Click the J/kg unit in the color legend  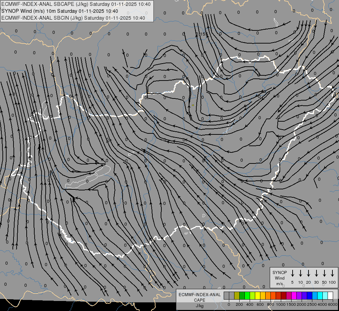tap(199, 306)
